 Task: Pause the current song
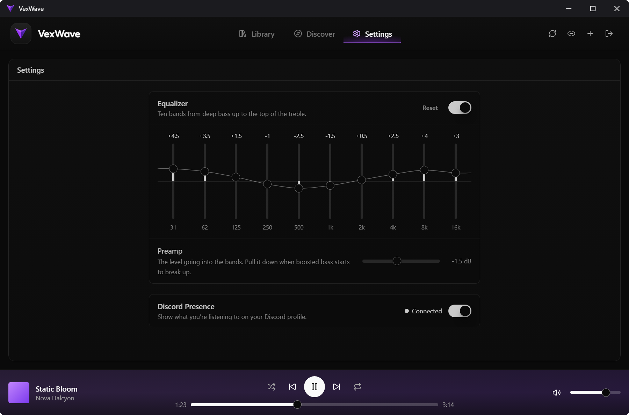coord(314,387)
